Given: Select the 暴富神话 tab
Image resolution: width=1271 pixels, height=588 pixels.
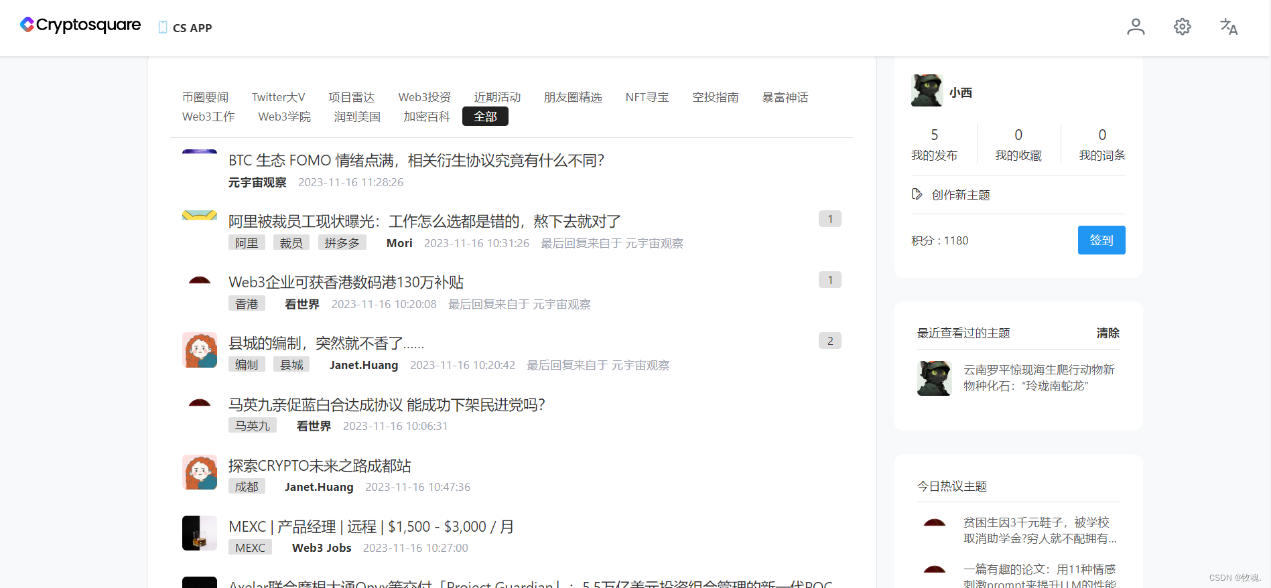Looking at the screenshot, I should coord(785,97).
